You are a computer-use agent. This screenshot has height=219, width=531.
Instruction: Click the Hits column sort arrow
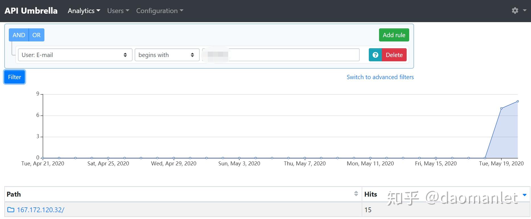[x=524, y=195]
